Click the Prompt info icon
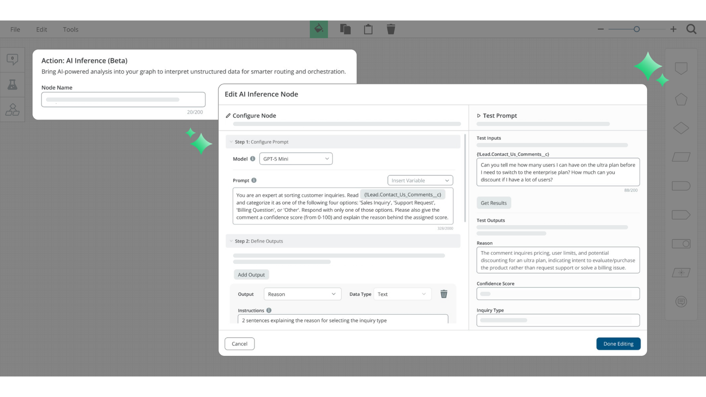The height and width of the screenshot is (397, 706). [254, 180]
